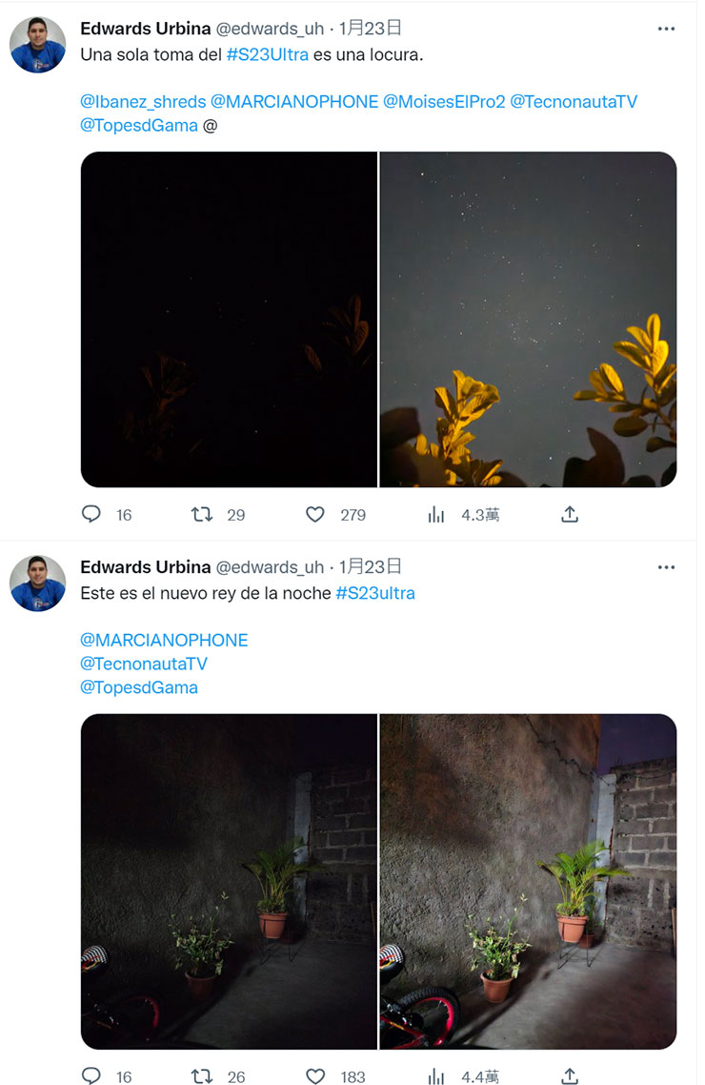This screenshot has height=1085, width=705.
Task: Like the tweet with 279 likes
Action: [315, 515]
